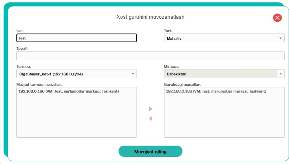The image size is (289, 164).
Task: Click the arrow of the Tarmoq combo box
Action: pos(133,74)
